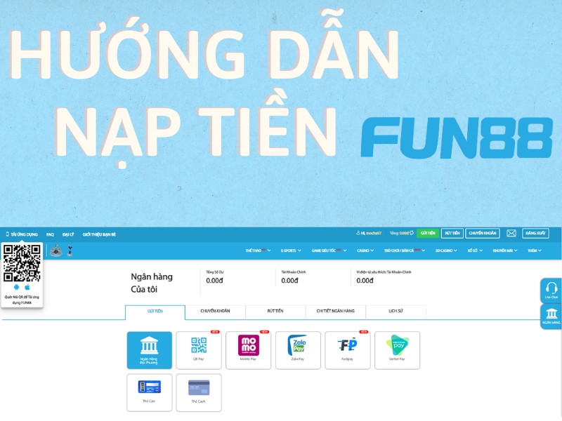Click the Rút Tiền header button

pyautogui.click(x=452, y=233)
